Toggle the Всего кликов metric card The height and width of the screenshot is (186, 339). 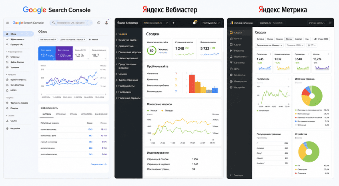click(47, 53)
